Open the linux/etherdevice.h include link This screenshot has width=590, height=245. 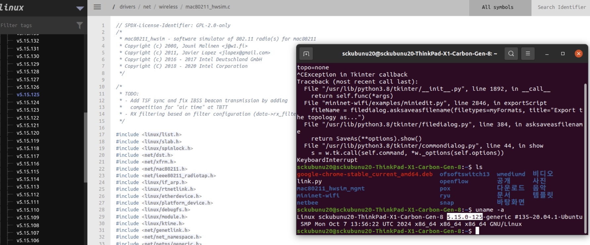pyautogui.click(x=172, y=196)
